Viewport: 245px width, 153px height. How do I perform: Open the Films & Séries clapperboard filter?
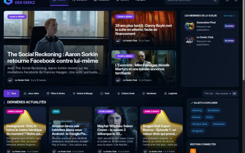coord(56,93)
